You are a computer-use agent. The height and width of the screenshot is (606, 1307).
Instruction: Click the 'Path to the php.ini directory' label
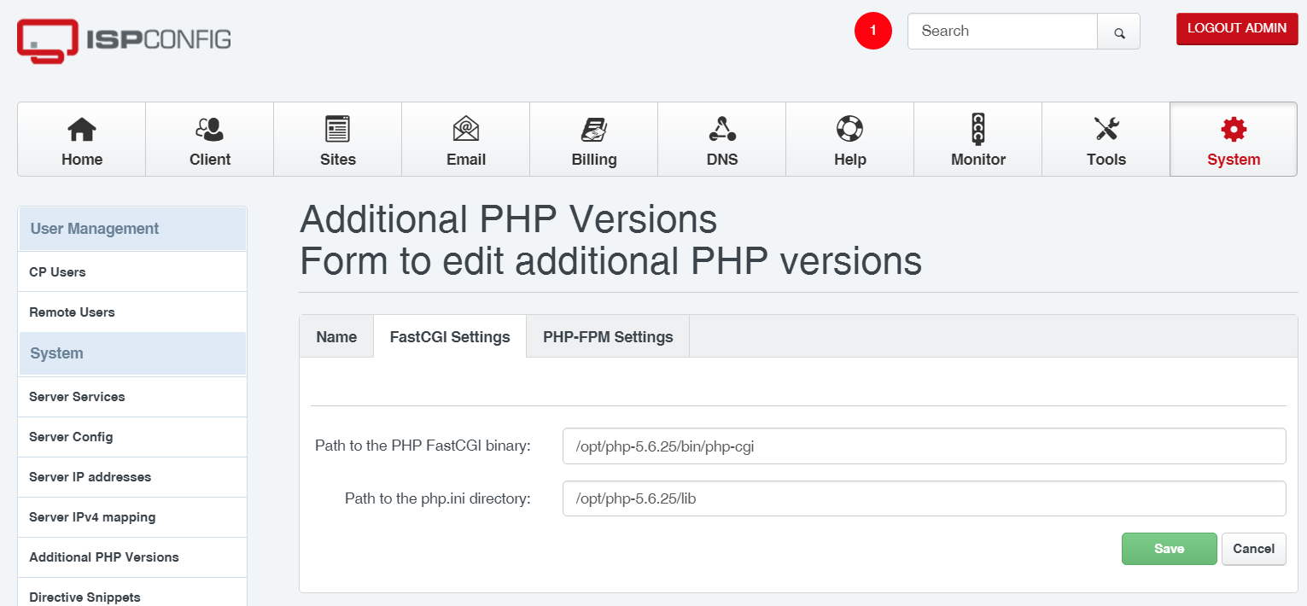click(438, 498)
